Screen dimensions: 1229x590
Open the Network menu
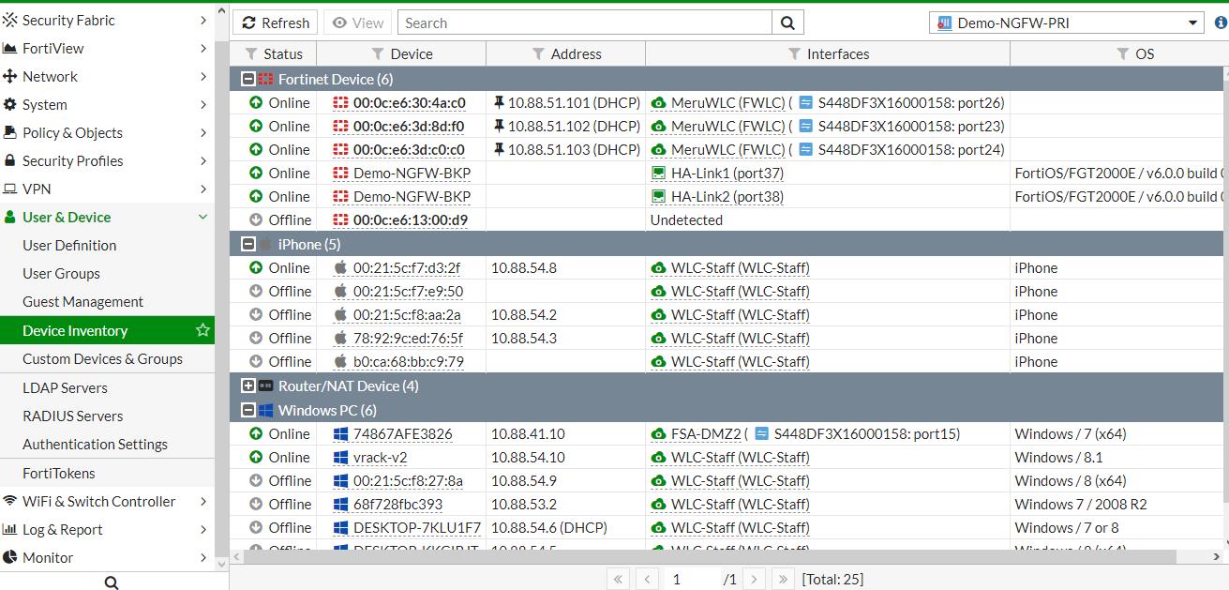107,76
